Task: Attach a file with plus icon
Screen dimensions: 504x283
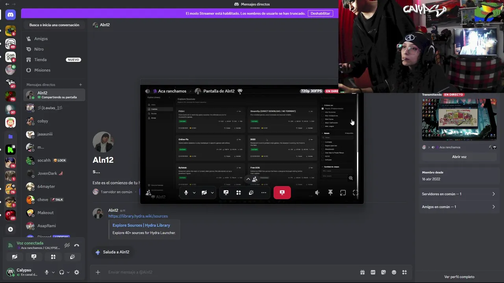Action: (x=98, y=272)
